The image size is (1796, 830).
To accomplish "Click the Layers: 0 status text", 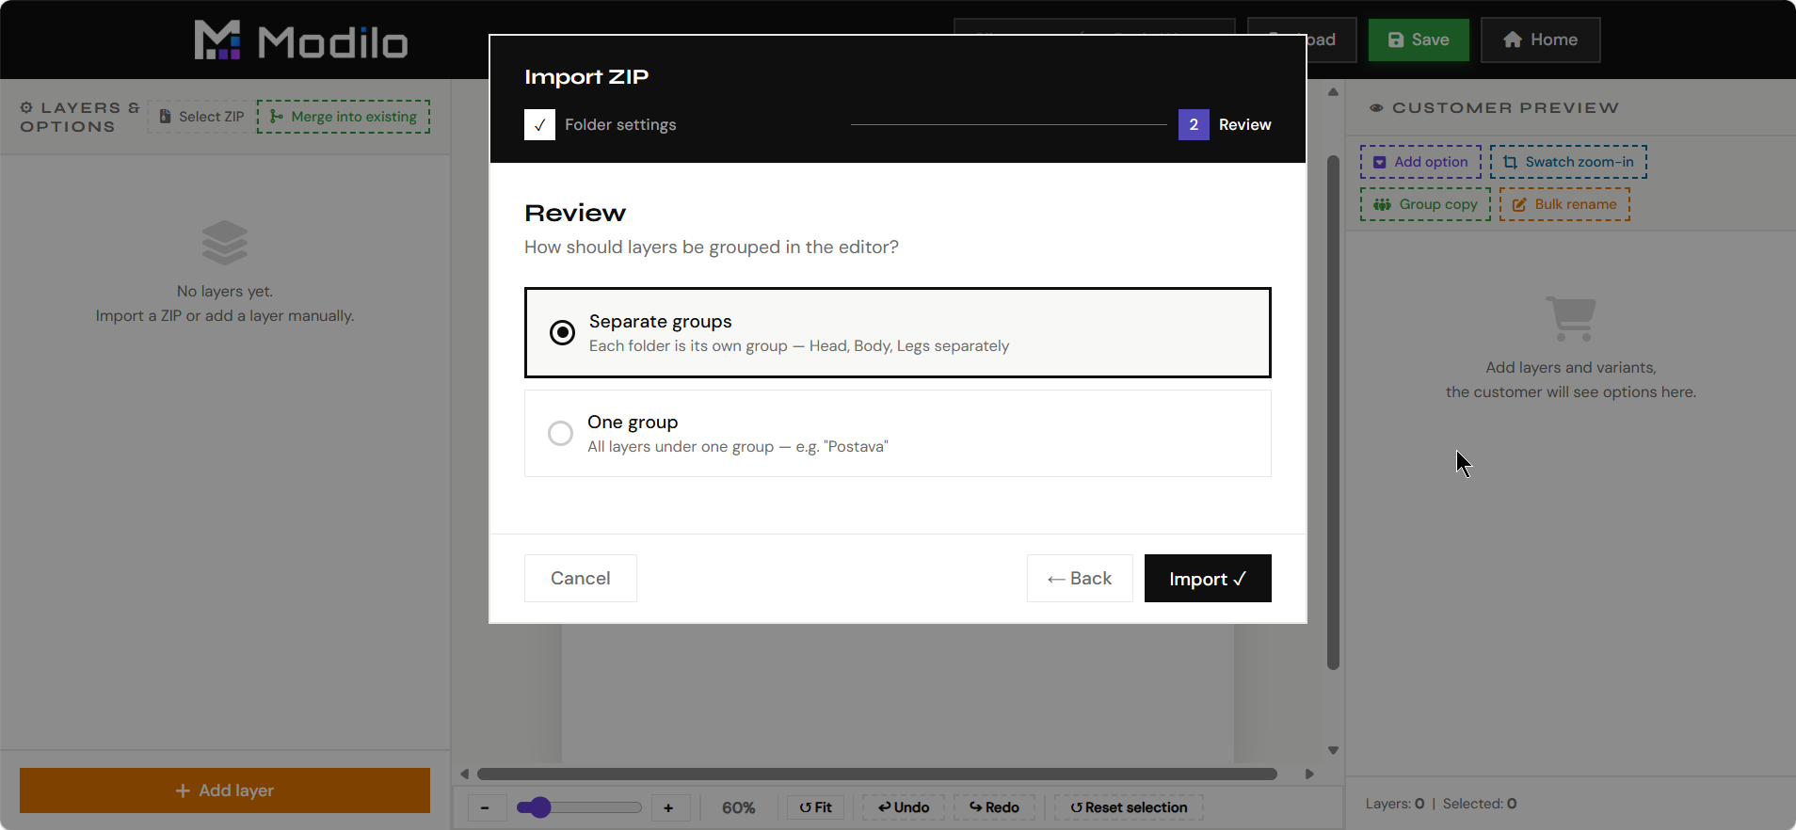I will [x=1395, y=804].
